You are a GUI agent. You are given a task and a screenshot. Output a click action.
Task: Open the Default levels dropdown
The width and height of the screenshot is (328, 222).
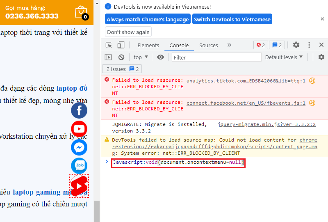[x=284, y=57]
